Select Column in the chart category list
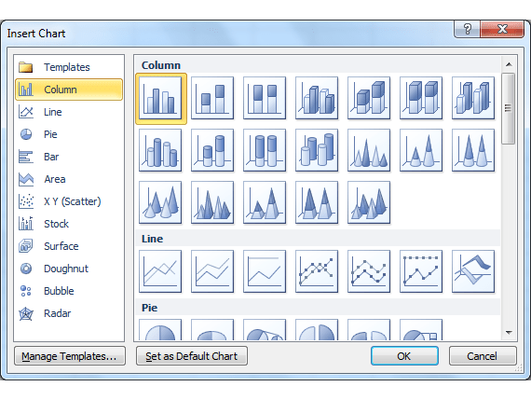531x400 pixels. (x=69, y=90)
